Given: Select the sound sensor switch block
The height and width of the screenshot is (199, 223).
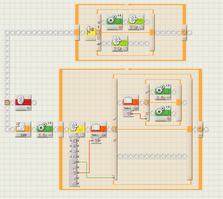Looking at the screenshot, I should [90, 33].
